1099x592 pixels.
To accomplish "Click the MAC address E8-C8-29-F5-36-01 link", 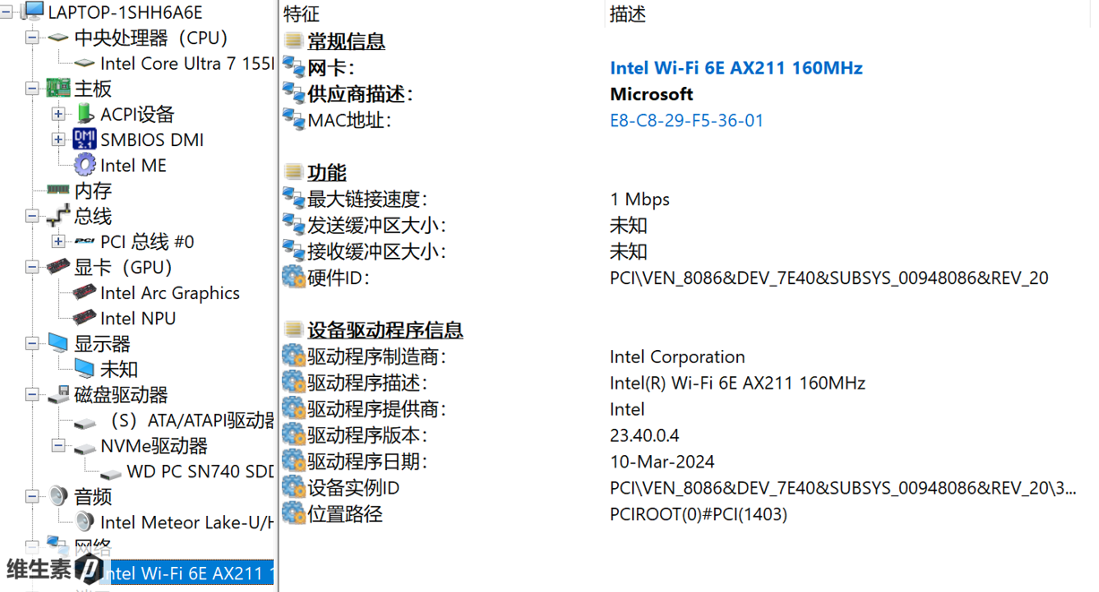I will coord(686,120).
